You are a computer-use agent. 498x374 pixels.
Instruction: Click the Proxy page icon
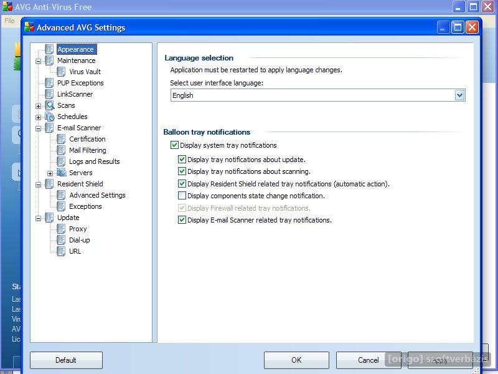point(61,229)
